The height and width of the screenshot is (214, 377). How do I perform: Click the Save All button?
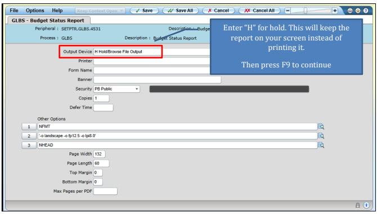tap(180, 11)
